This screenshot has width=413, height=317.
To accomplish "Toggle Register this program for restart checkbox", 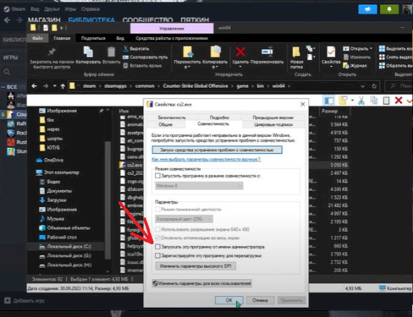I will coord(158,255).
